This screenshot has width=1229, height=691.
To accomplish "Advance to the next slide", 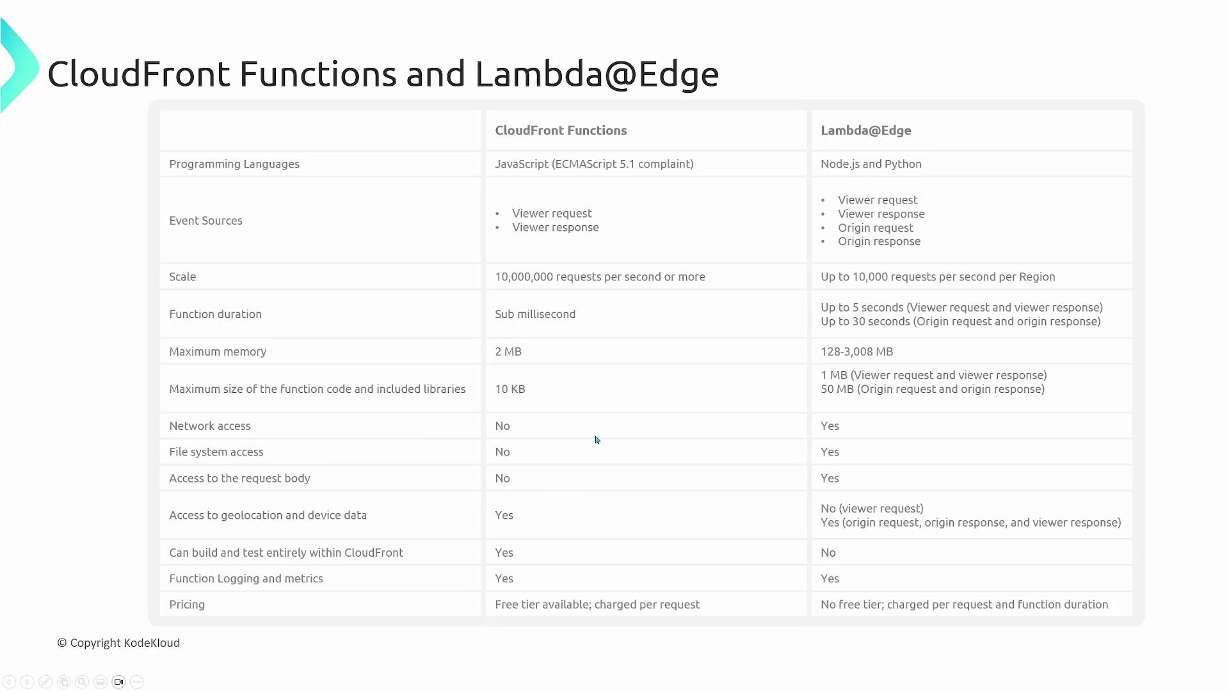I will point(27,682).
